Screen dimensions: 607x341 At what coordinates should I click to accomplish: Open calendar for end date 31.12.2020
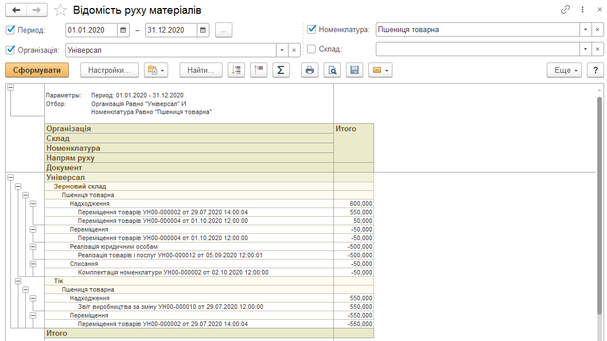click(203, 30)
